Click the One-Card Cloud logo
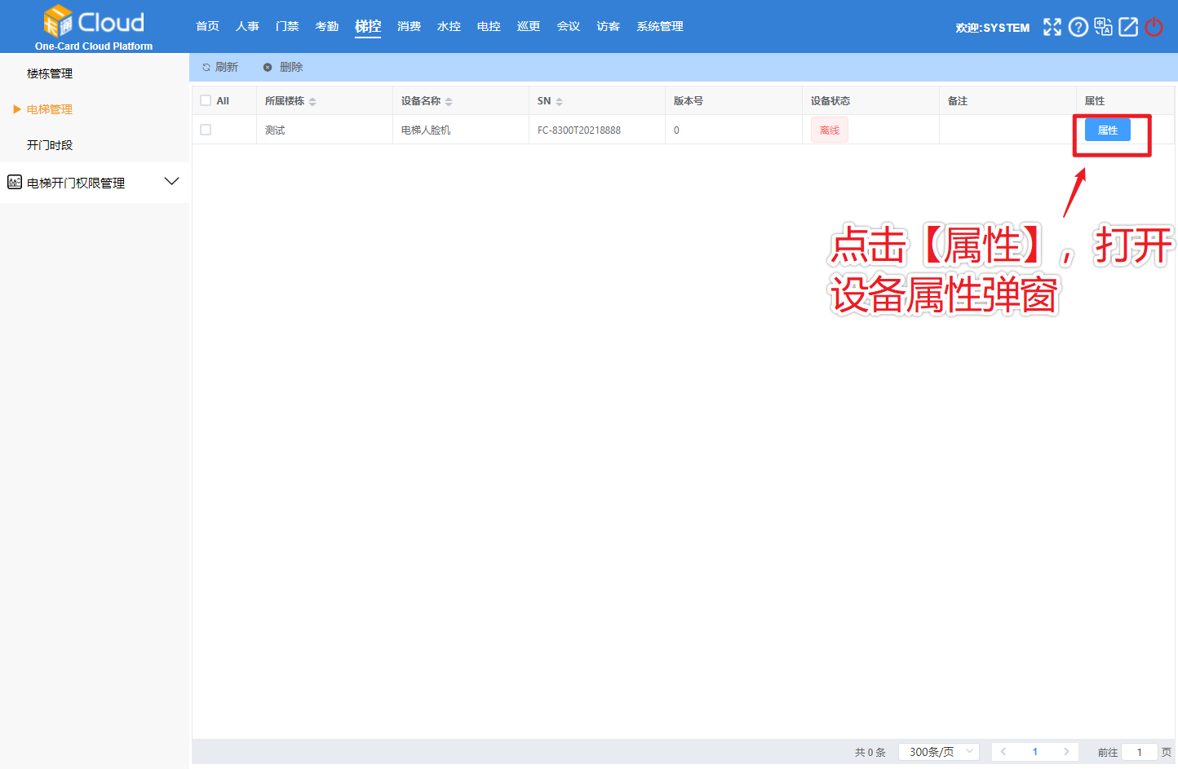 click(93, 27)
